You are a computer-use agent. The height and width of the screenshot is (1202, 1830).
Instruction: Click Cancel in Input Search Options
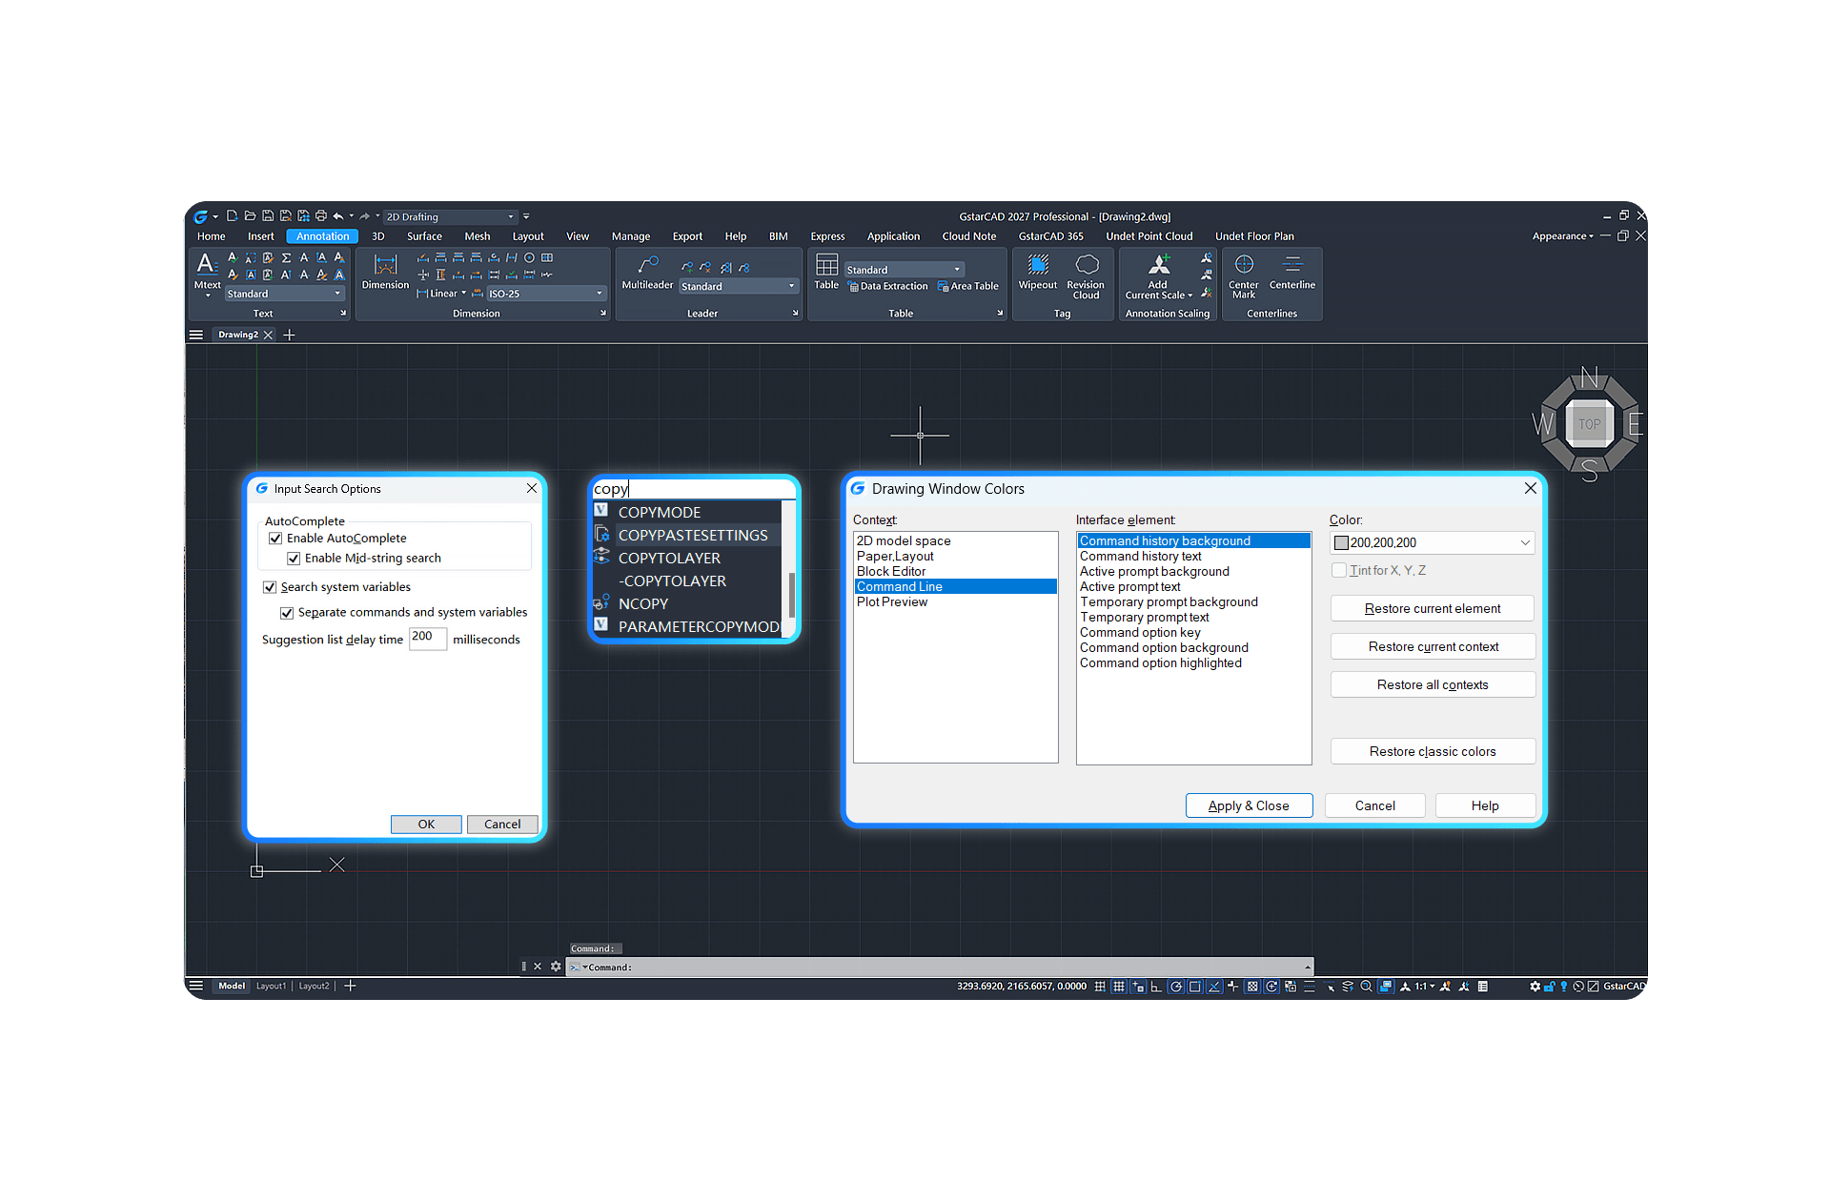pos(502,825)
